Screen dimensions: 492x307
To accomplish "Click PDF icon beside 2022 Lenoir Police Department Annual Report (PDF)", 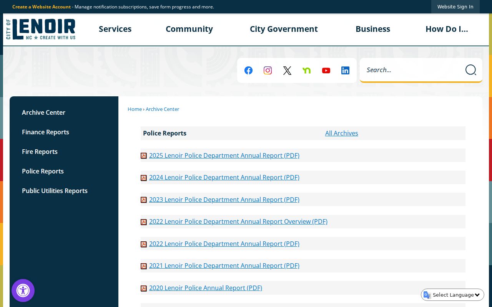I will (144, 244).
